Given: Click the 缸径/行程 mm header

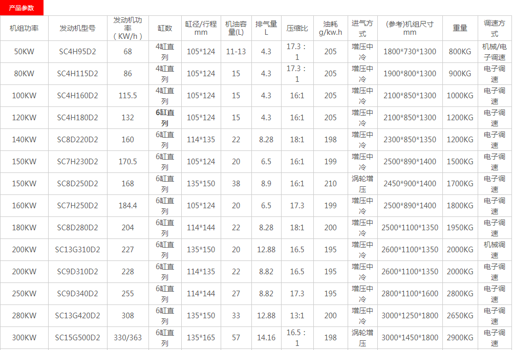Looking at the screenshot, I should [201, 28].
